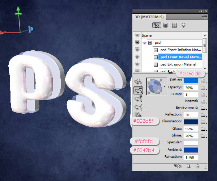Select the Filter By Materials icon
217x181 pixels.
click(x=174, y=25)
